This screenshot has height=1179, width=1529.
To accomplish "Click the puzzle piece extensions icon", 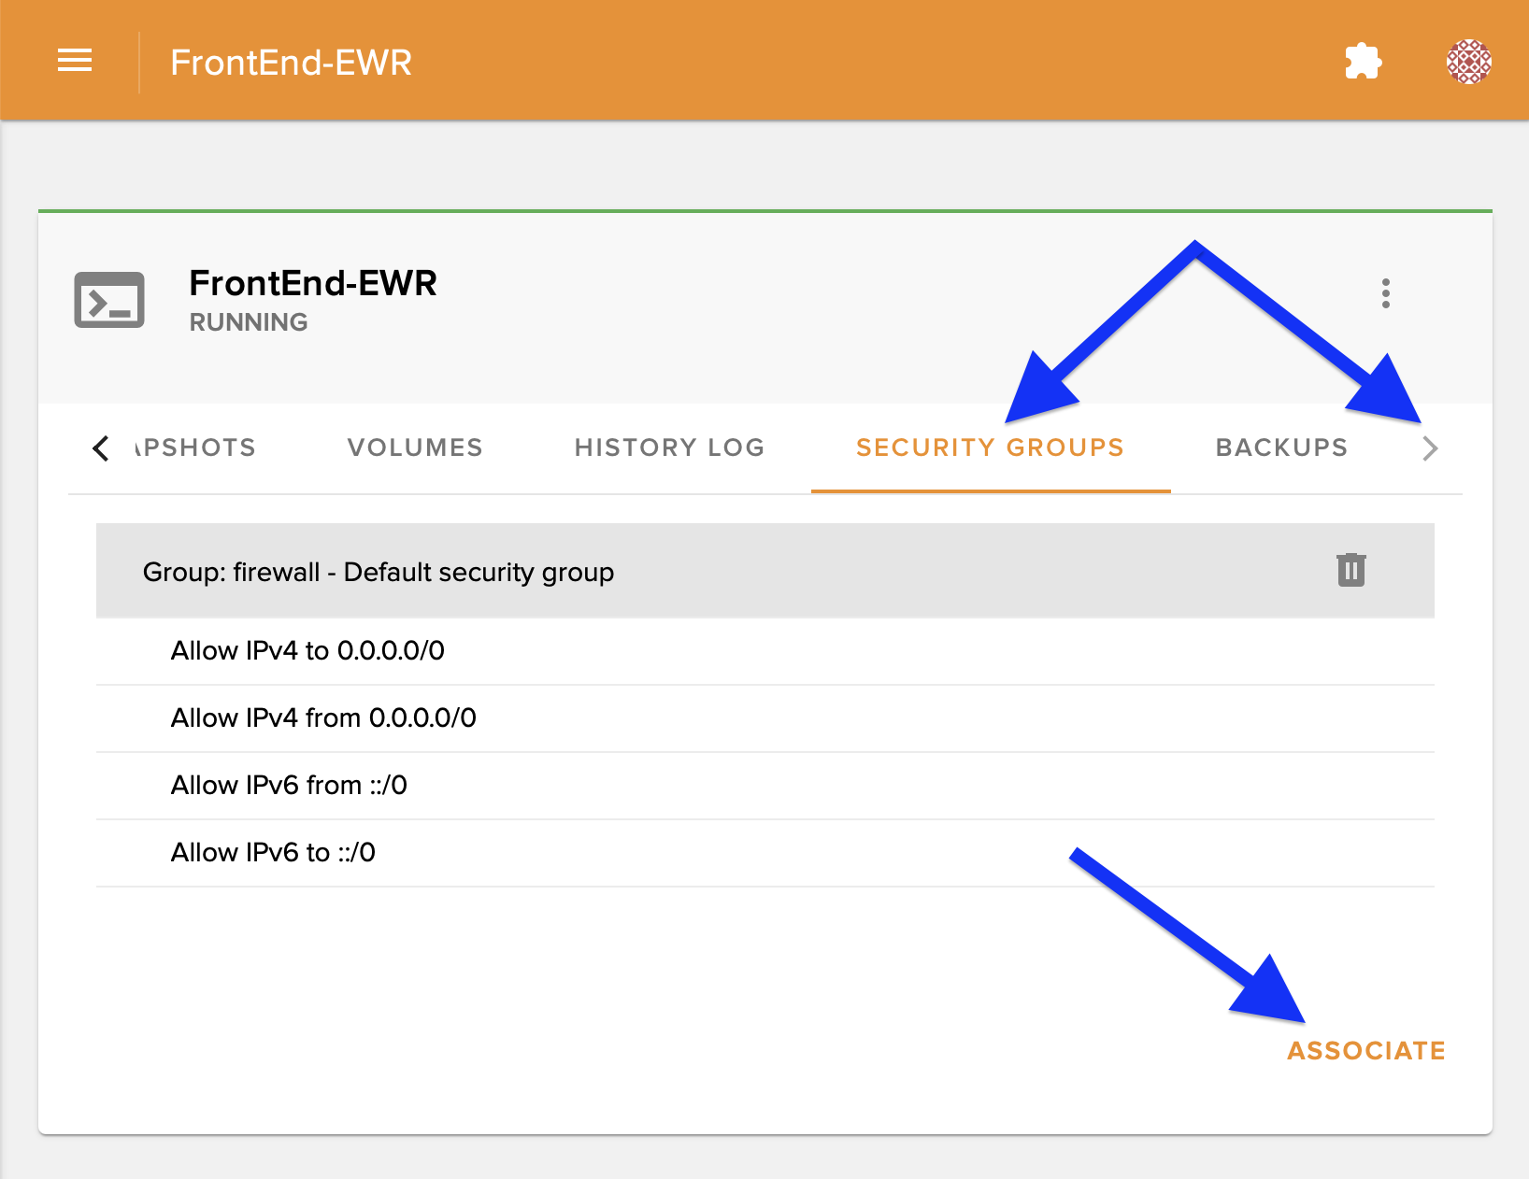I will click(1363, 62).
